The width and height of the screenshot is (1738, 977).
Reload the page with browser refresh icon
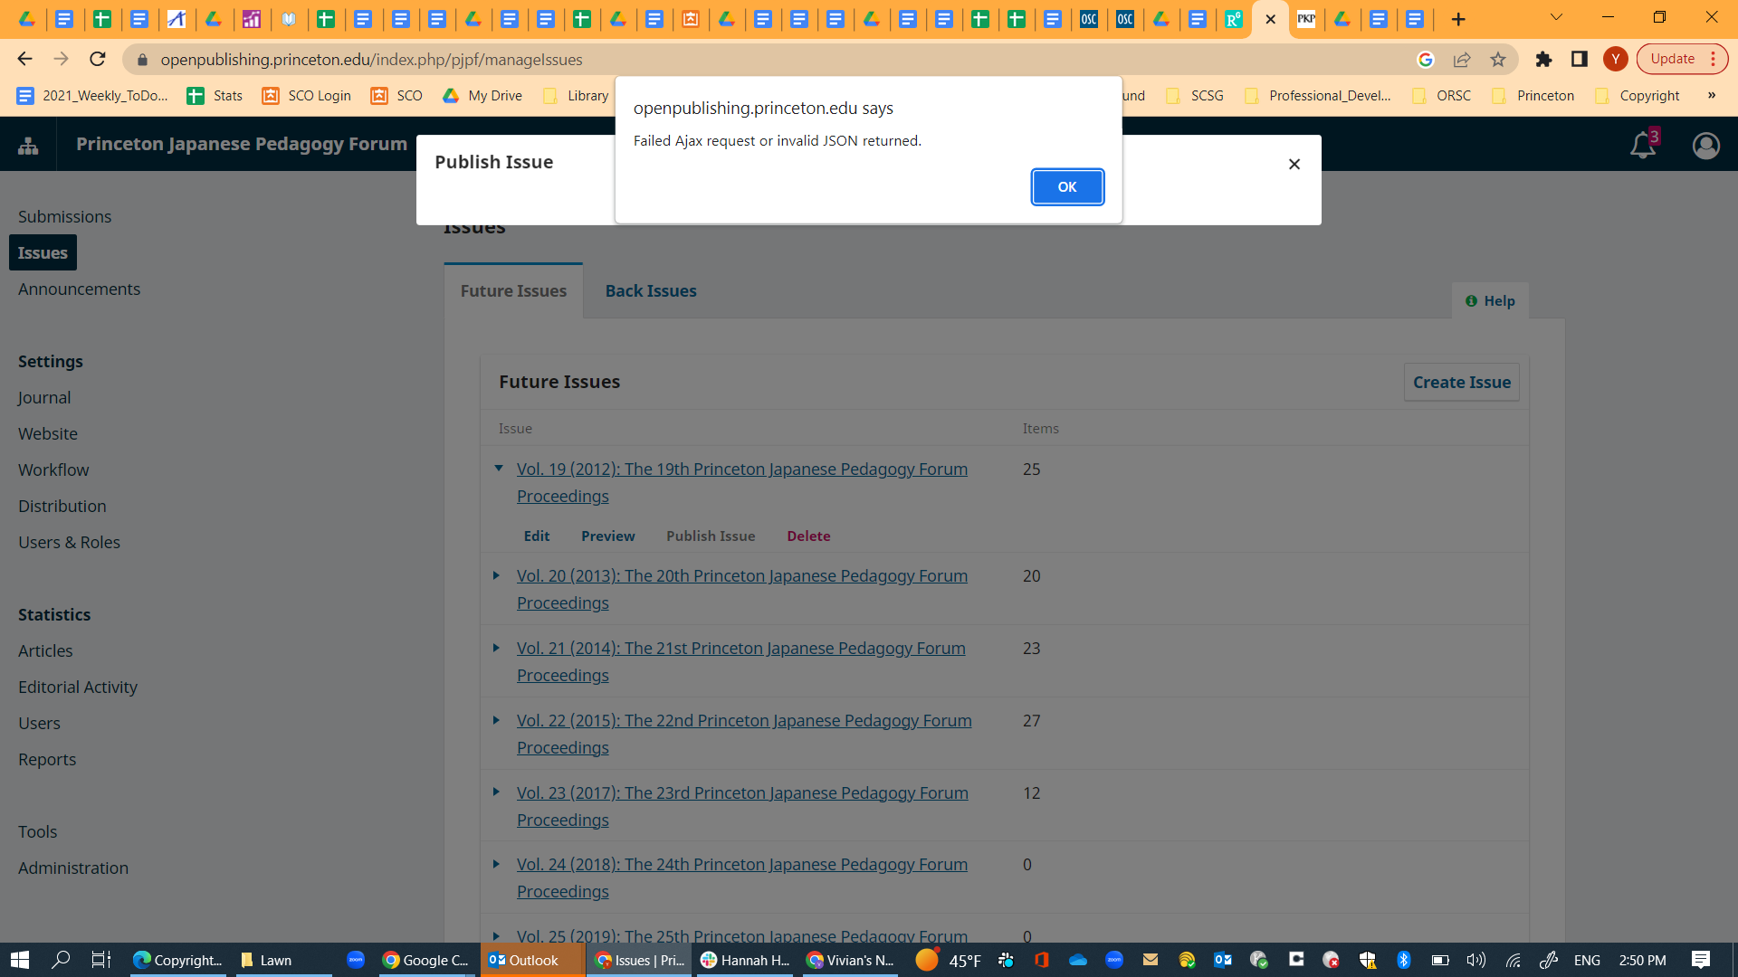(x=98, y=59)
